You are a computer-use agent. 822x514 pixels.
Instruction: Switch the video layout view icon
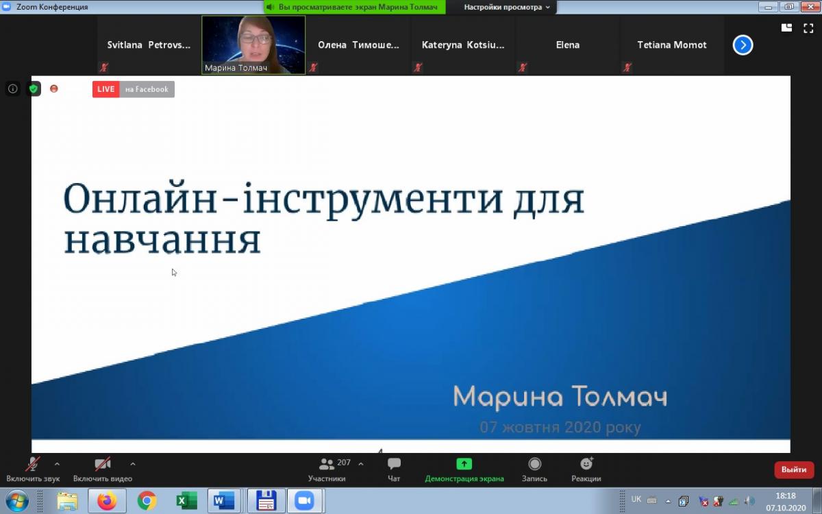pos(786,28)
